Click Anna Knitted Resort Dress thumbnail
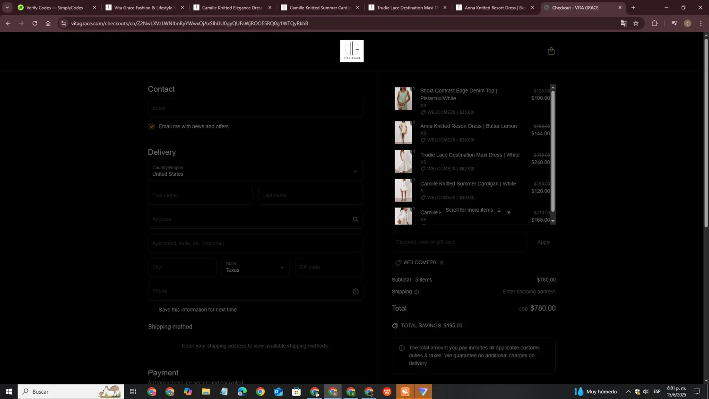The width and height of the screenshot is (709, 399). click(403, 132)
